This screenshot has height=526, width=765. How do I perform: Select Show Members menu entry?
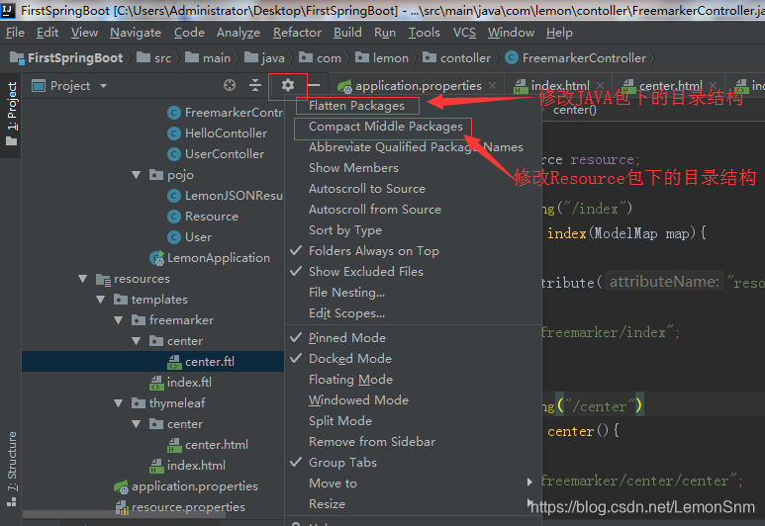(x=353, y=168)
